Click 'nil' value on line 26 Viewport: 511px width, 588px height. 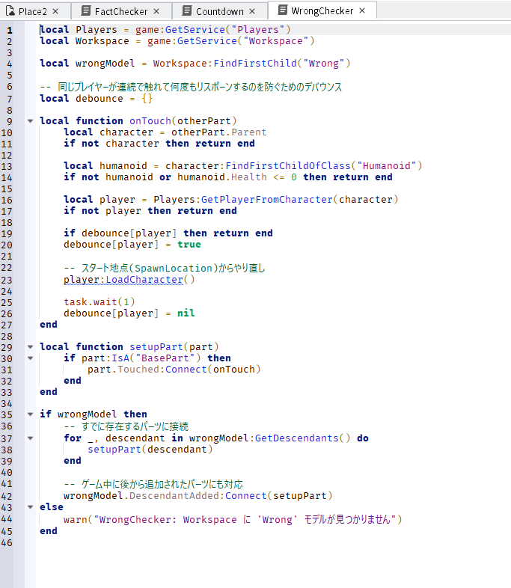[x=186, y=313]
